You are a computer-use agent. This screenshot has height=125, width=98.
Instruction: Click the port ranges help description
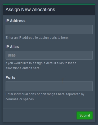[45, 97]
